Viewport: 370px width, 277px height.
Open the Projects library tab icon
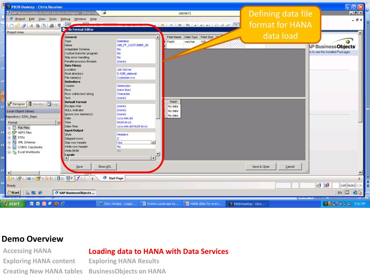click(x=10, y=178)
